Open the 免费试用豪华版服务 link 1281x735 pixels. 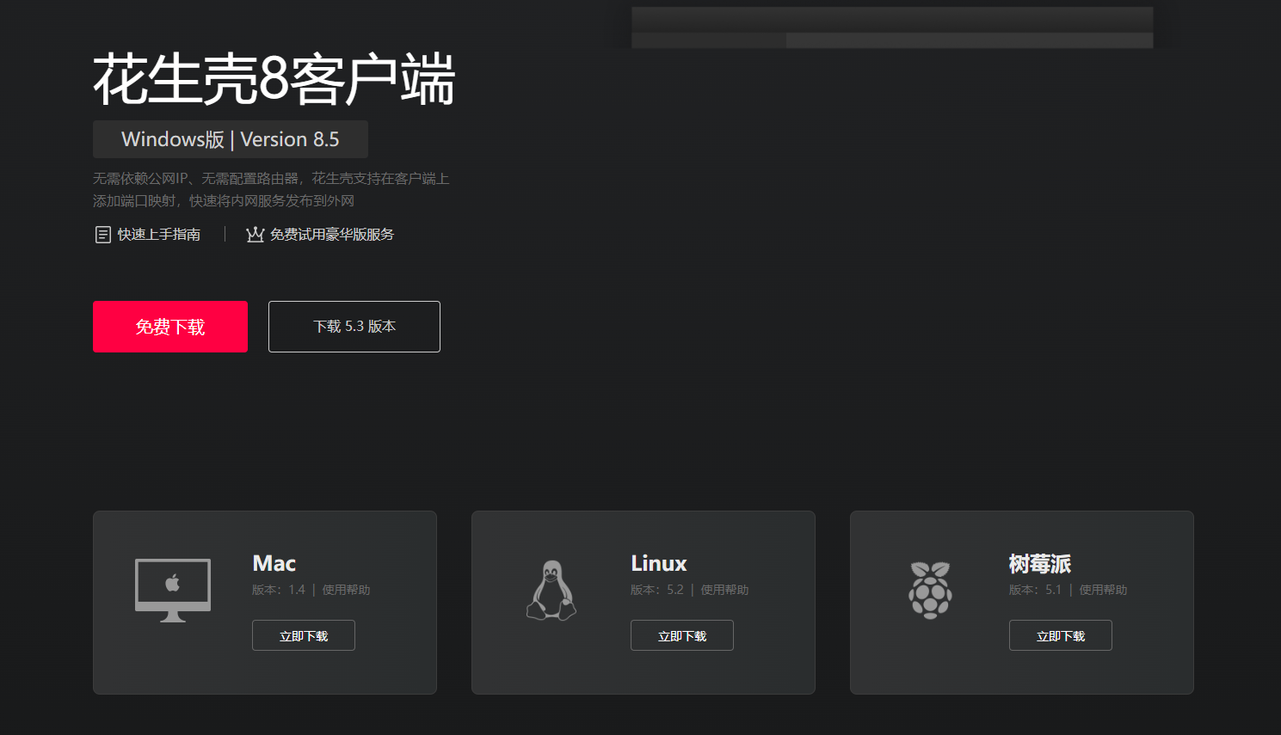(332, 235)
